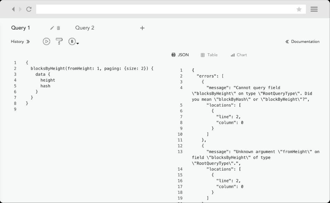Reload the page in the browser
330x203 pixels.
click(x=29, y=9)
